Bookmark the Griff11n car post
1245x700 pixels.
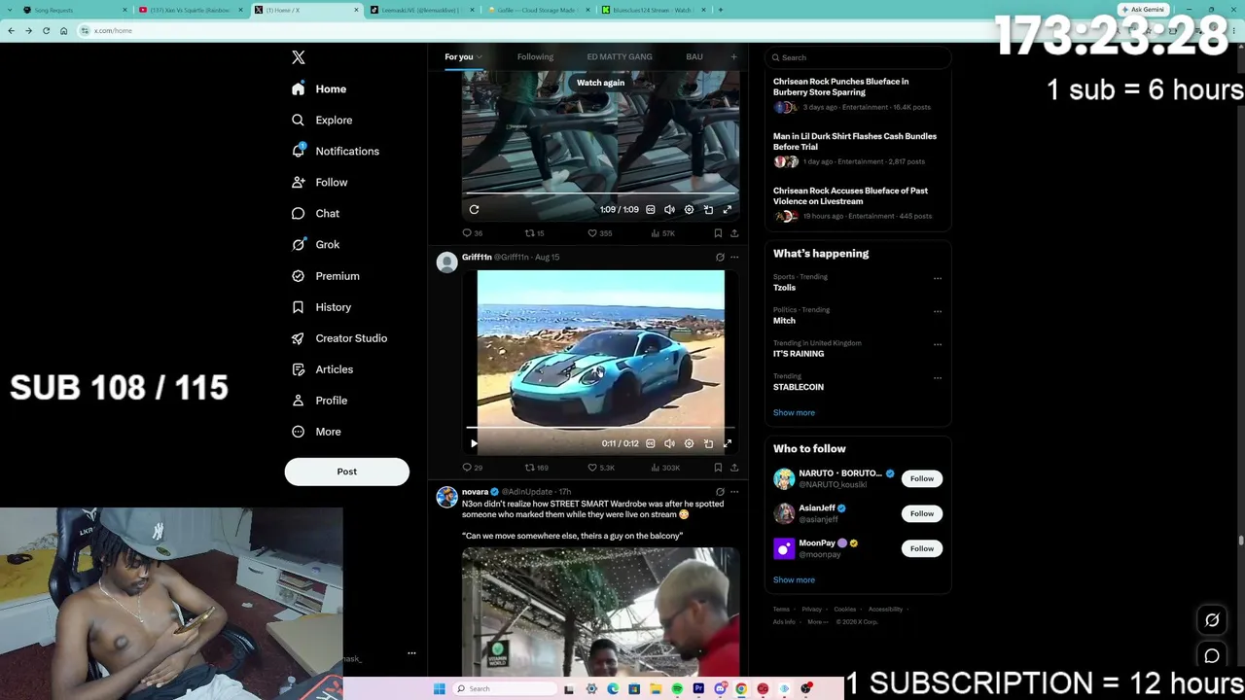pos(718,468)
